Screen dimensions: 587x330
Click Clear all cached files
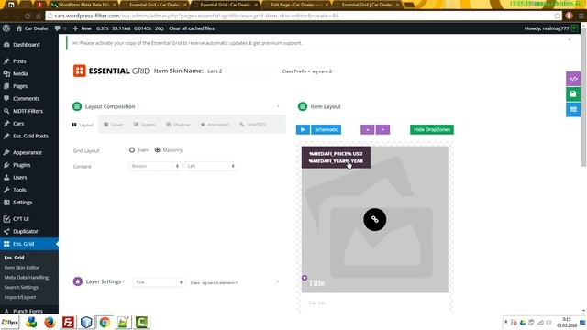pyautogui.click(x=192, y=28)
